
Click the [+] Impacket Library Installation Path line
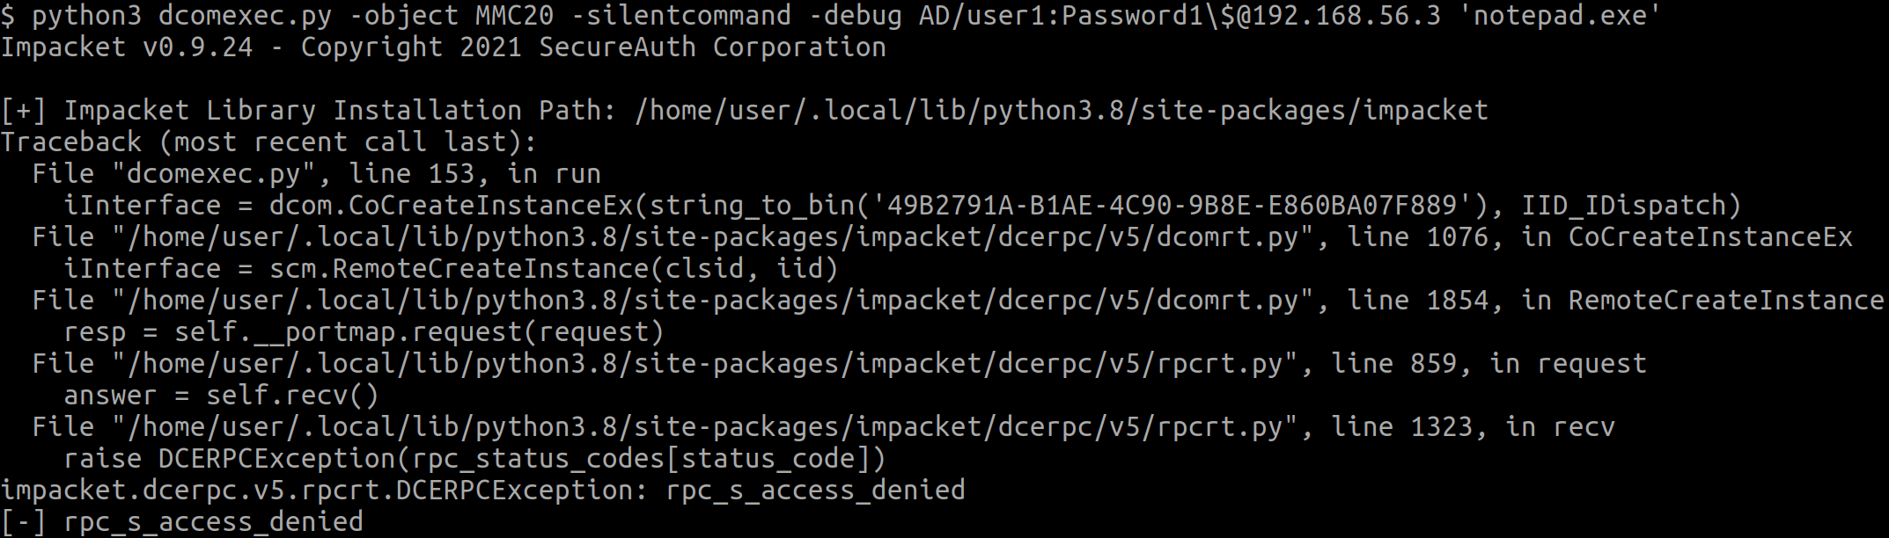click(745, 110)
